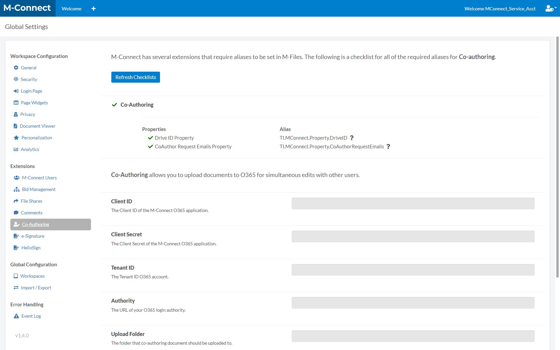
Task: Open the Bid Management extension
Action: click(38, 189)
